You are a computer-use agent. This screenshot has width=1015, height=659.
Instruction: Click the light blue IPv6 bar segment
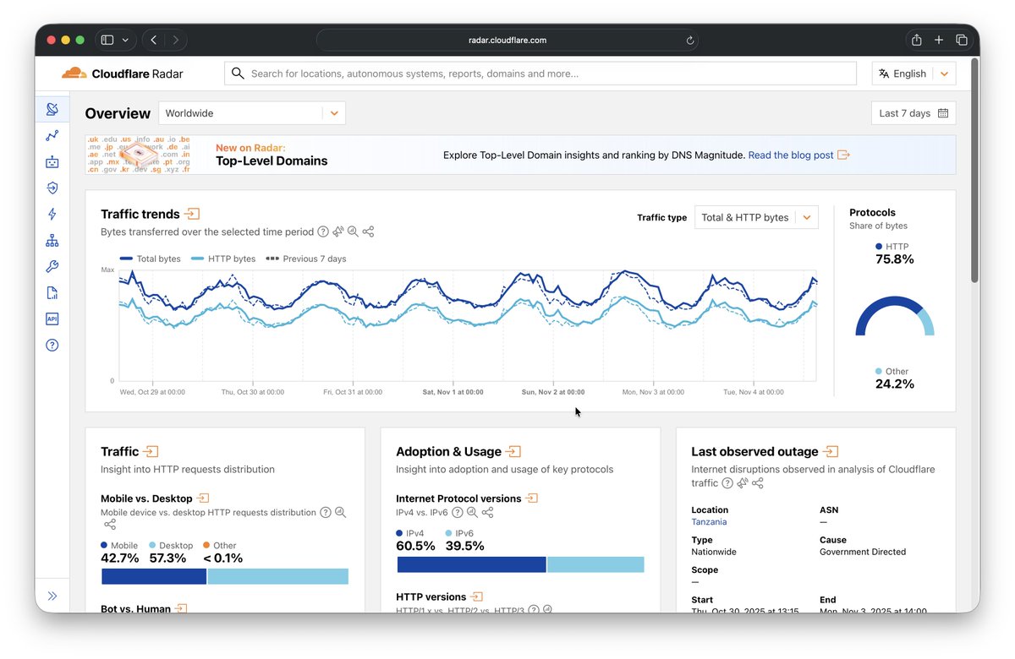pos(595,564)
